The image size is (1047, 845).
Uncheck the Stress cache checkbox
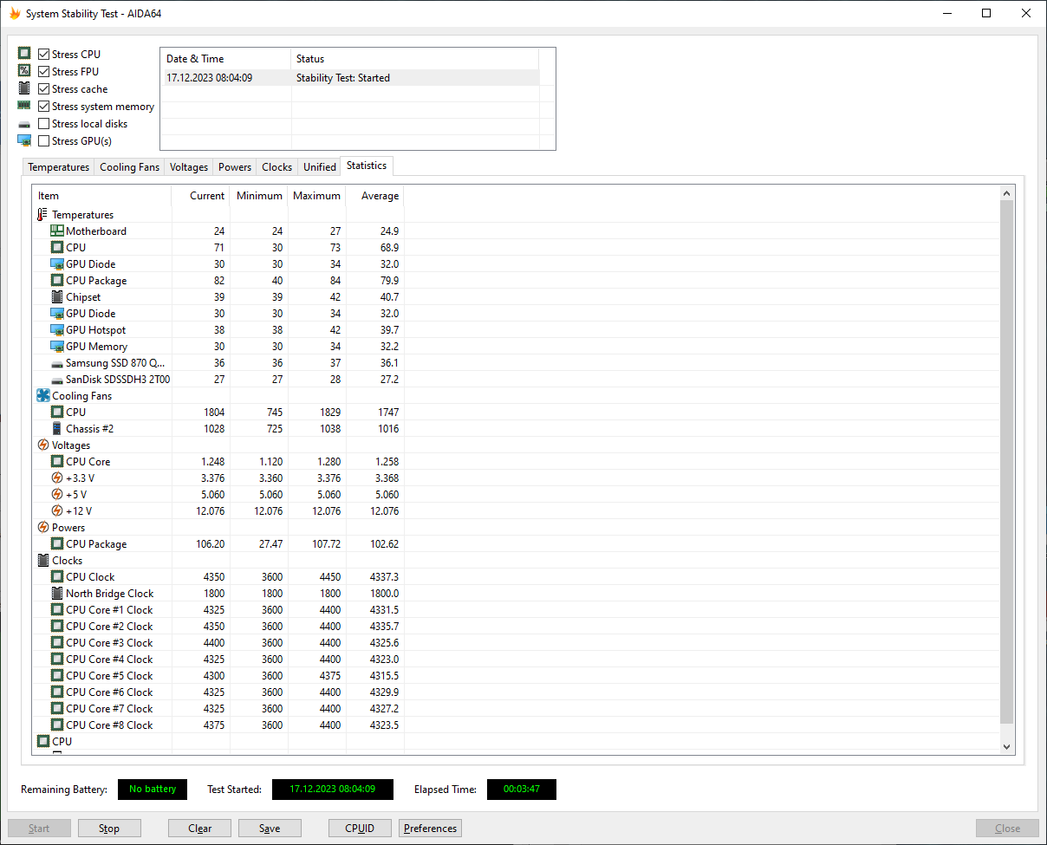(44, 89)
